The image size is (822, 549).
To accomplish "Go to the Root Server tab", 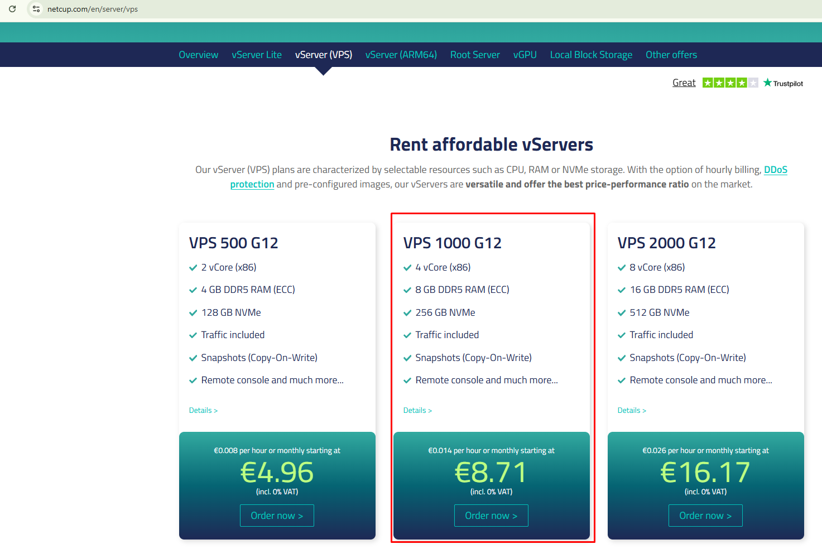I will (475, 55).
